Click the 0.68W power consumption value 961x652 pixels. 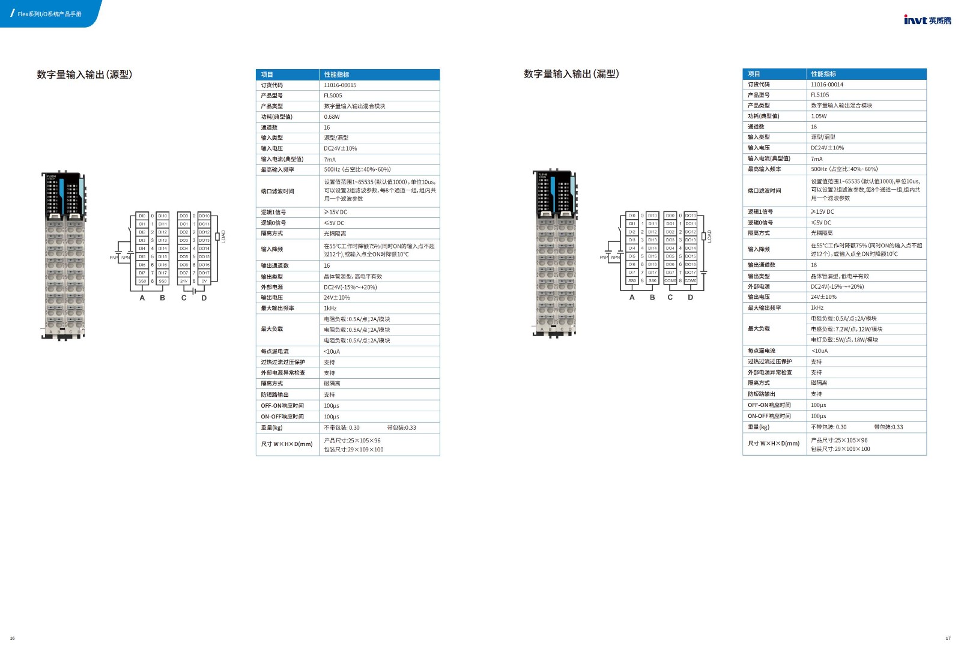pos(332,117)
